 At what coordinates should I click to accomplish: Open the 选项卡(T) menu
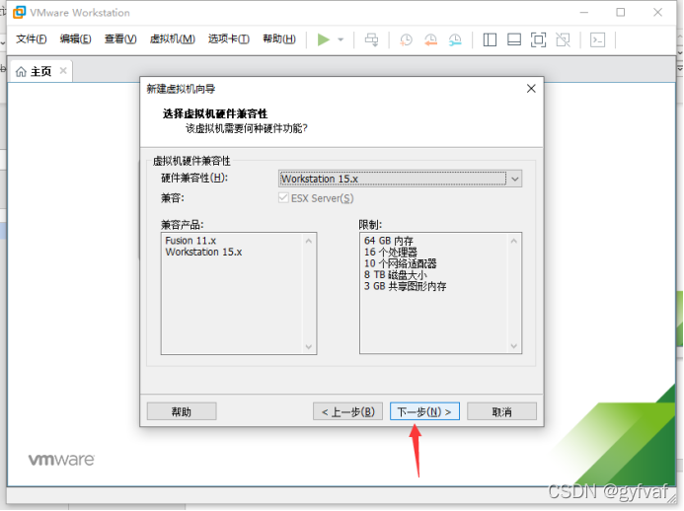(x=229, y=39)
